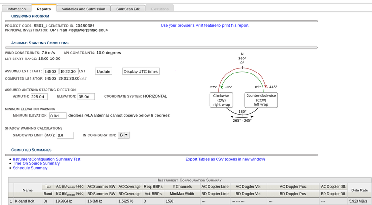Export Tables as CSV link
The image size is (372, 205).
225,159
